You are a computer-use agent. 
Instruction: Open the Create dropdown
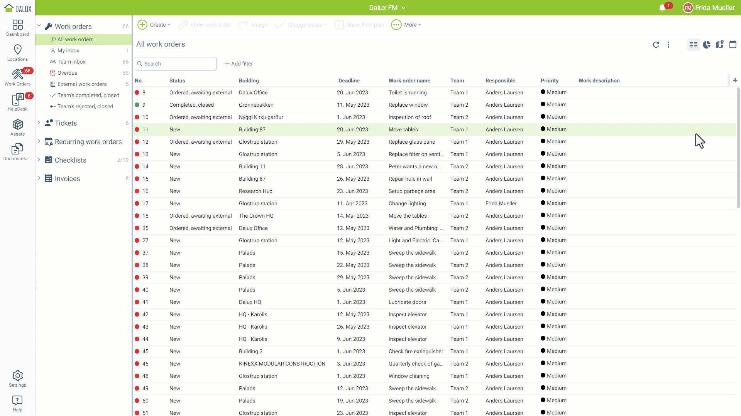point(154,25)
